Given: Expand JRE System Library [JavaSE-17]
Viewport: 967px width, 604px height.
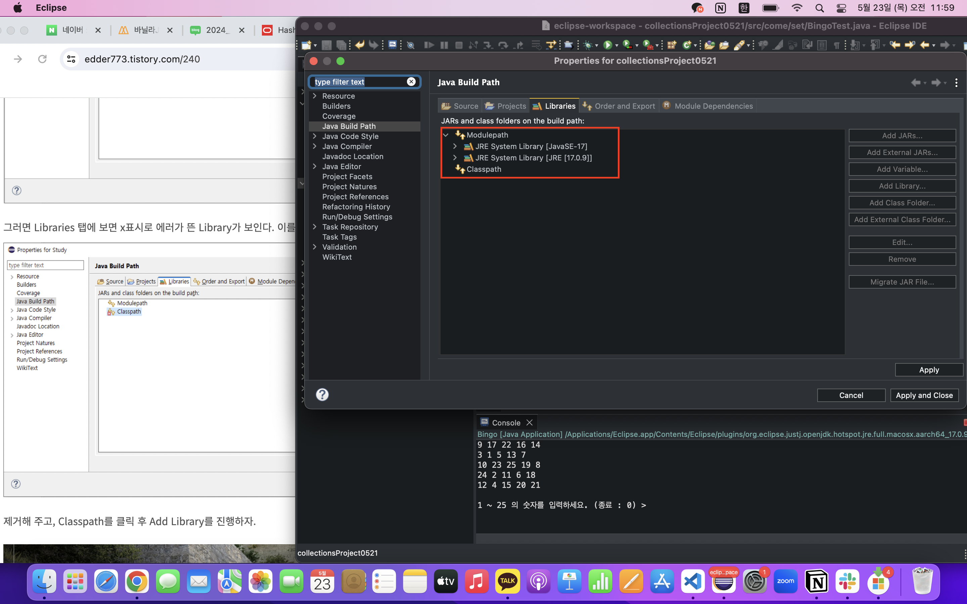Looking at the screenshot, I should coord(455,146).
